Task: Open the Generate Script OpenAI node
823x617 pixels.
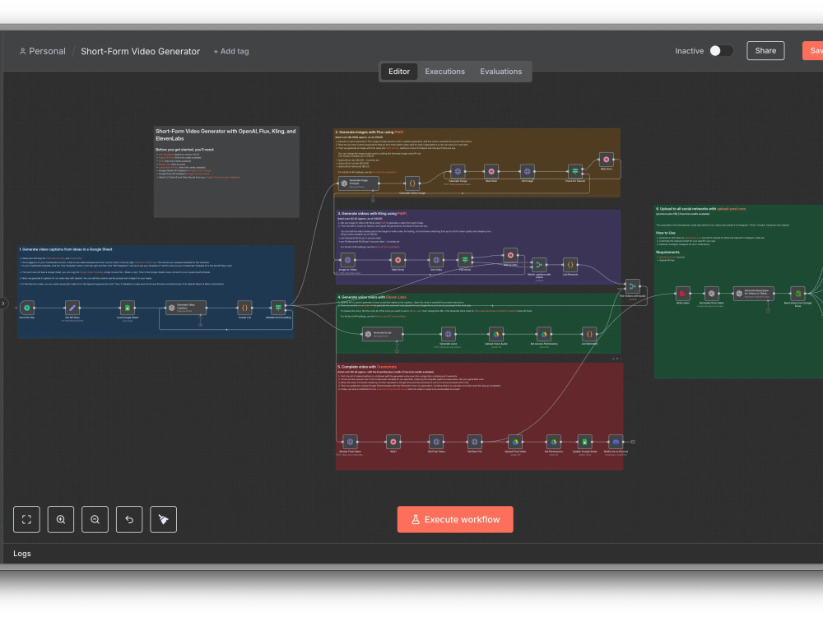Action: (x=383, y=334)
